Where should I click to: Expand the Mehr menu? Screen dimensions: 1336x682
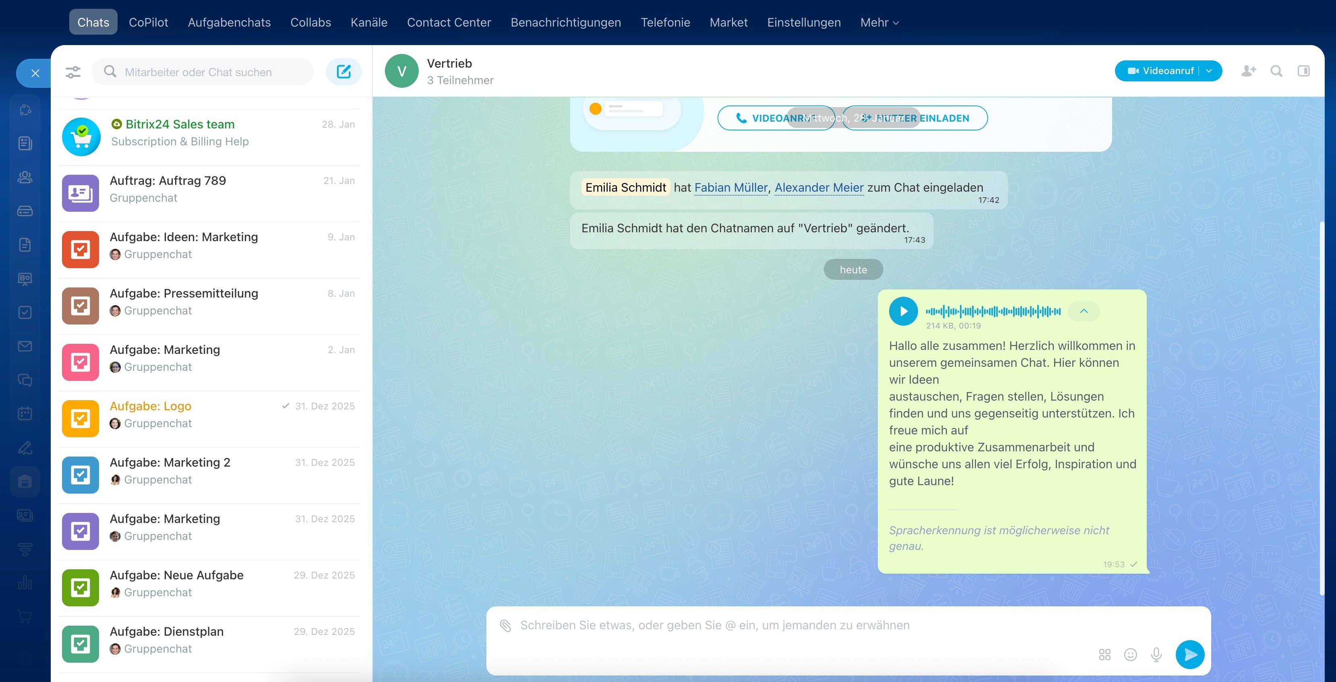pos(879,22)
